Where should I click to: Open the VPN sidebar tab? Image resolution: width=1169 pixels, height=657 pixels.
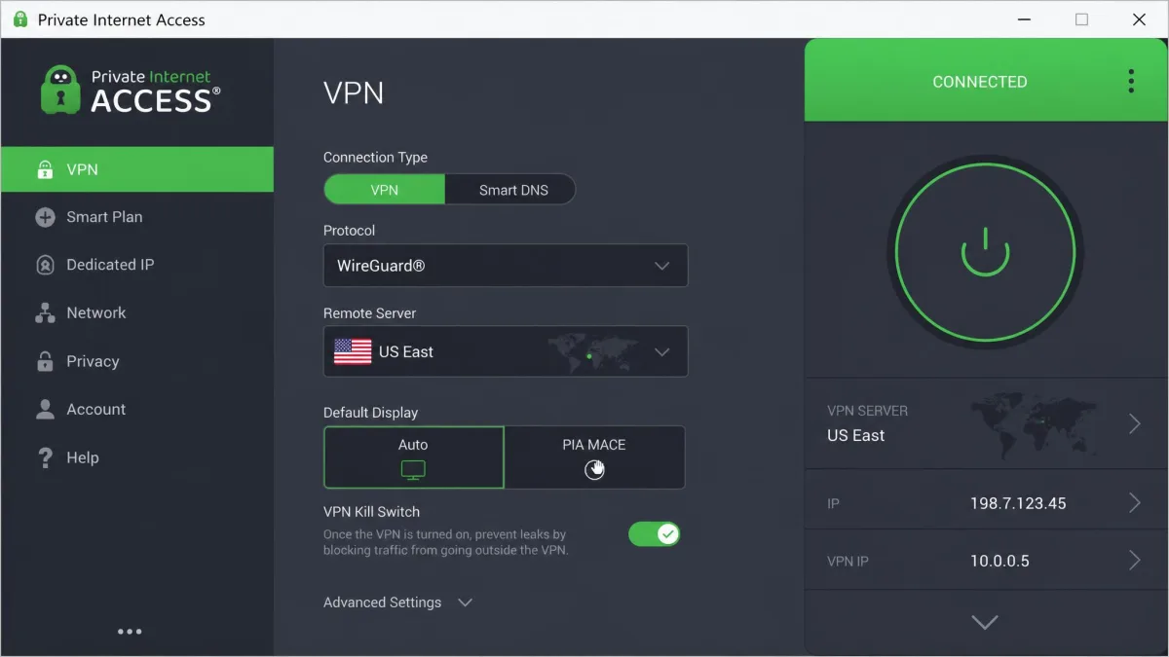tap(137, 169)
